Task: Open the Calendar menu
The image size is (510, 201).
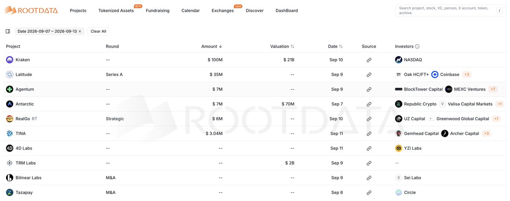Action: pyautogui.click(x=191, y=11)
